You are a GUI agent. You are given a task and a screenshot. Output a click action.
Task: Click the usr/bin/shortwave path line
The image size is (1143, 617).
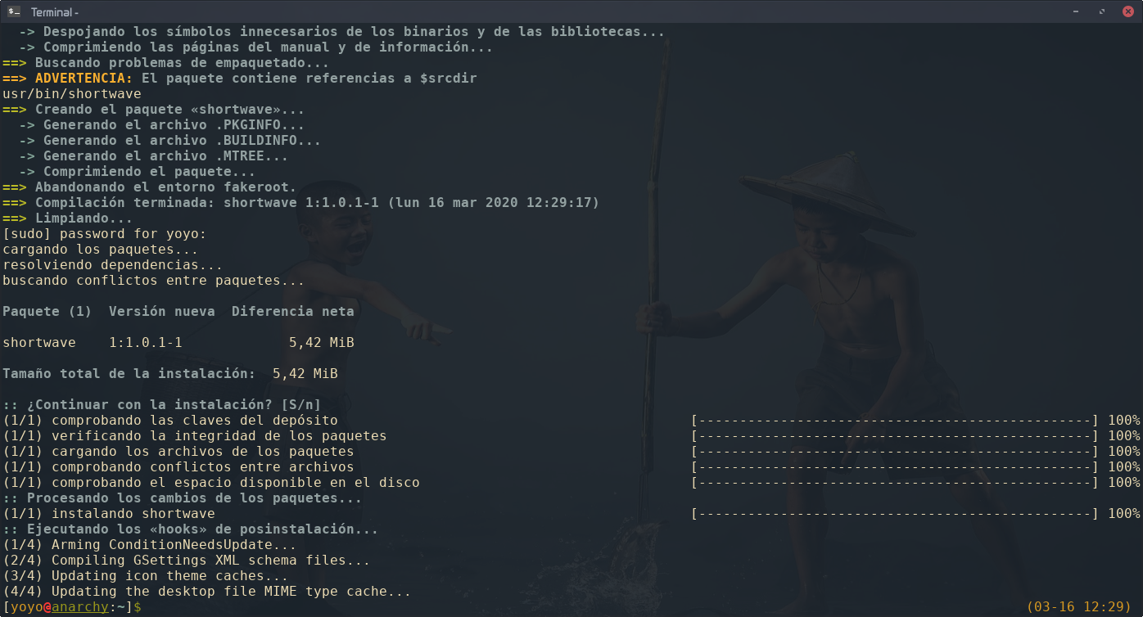click(72, 94)
